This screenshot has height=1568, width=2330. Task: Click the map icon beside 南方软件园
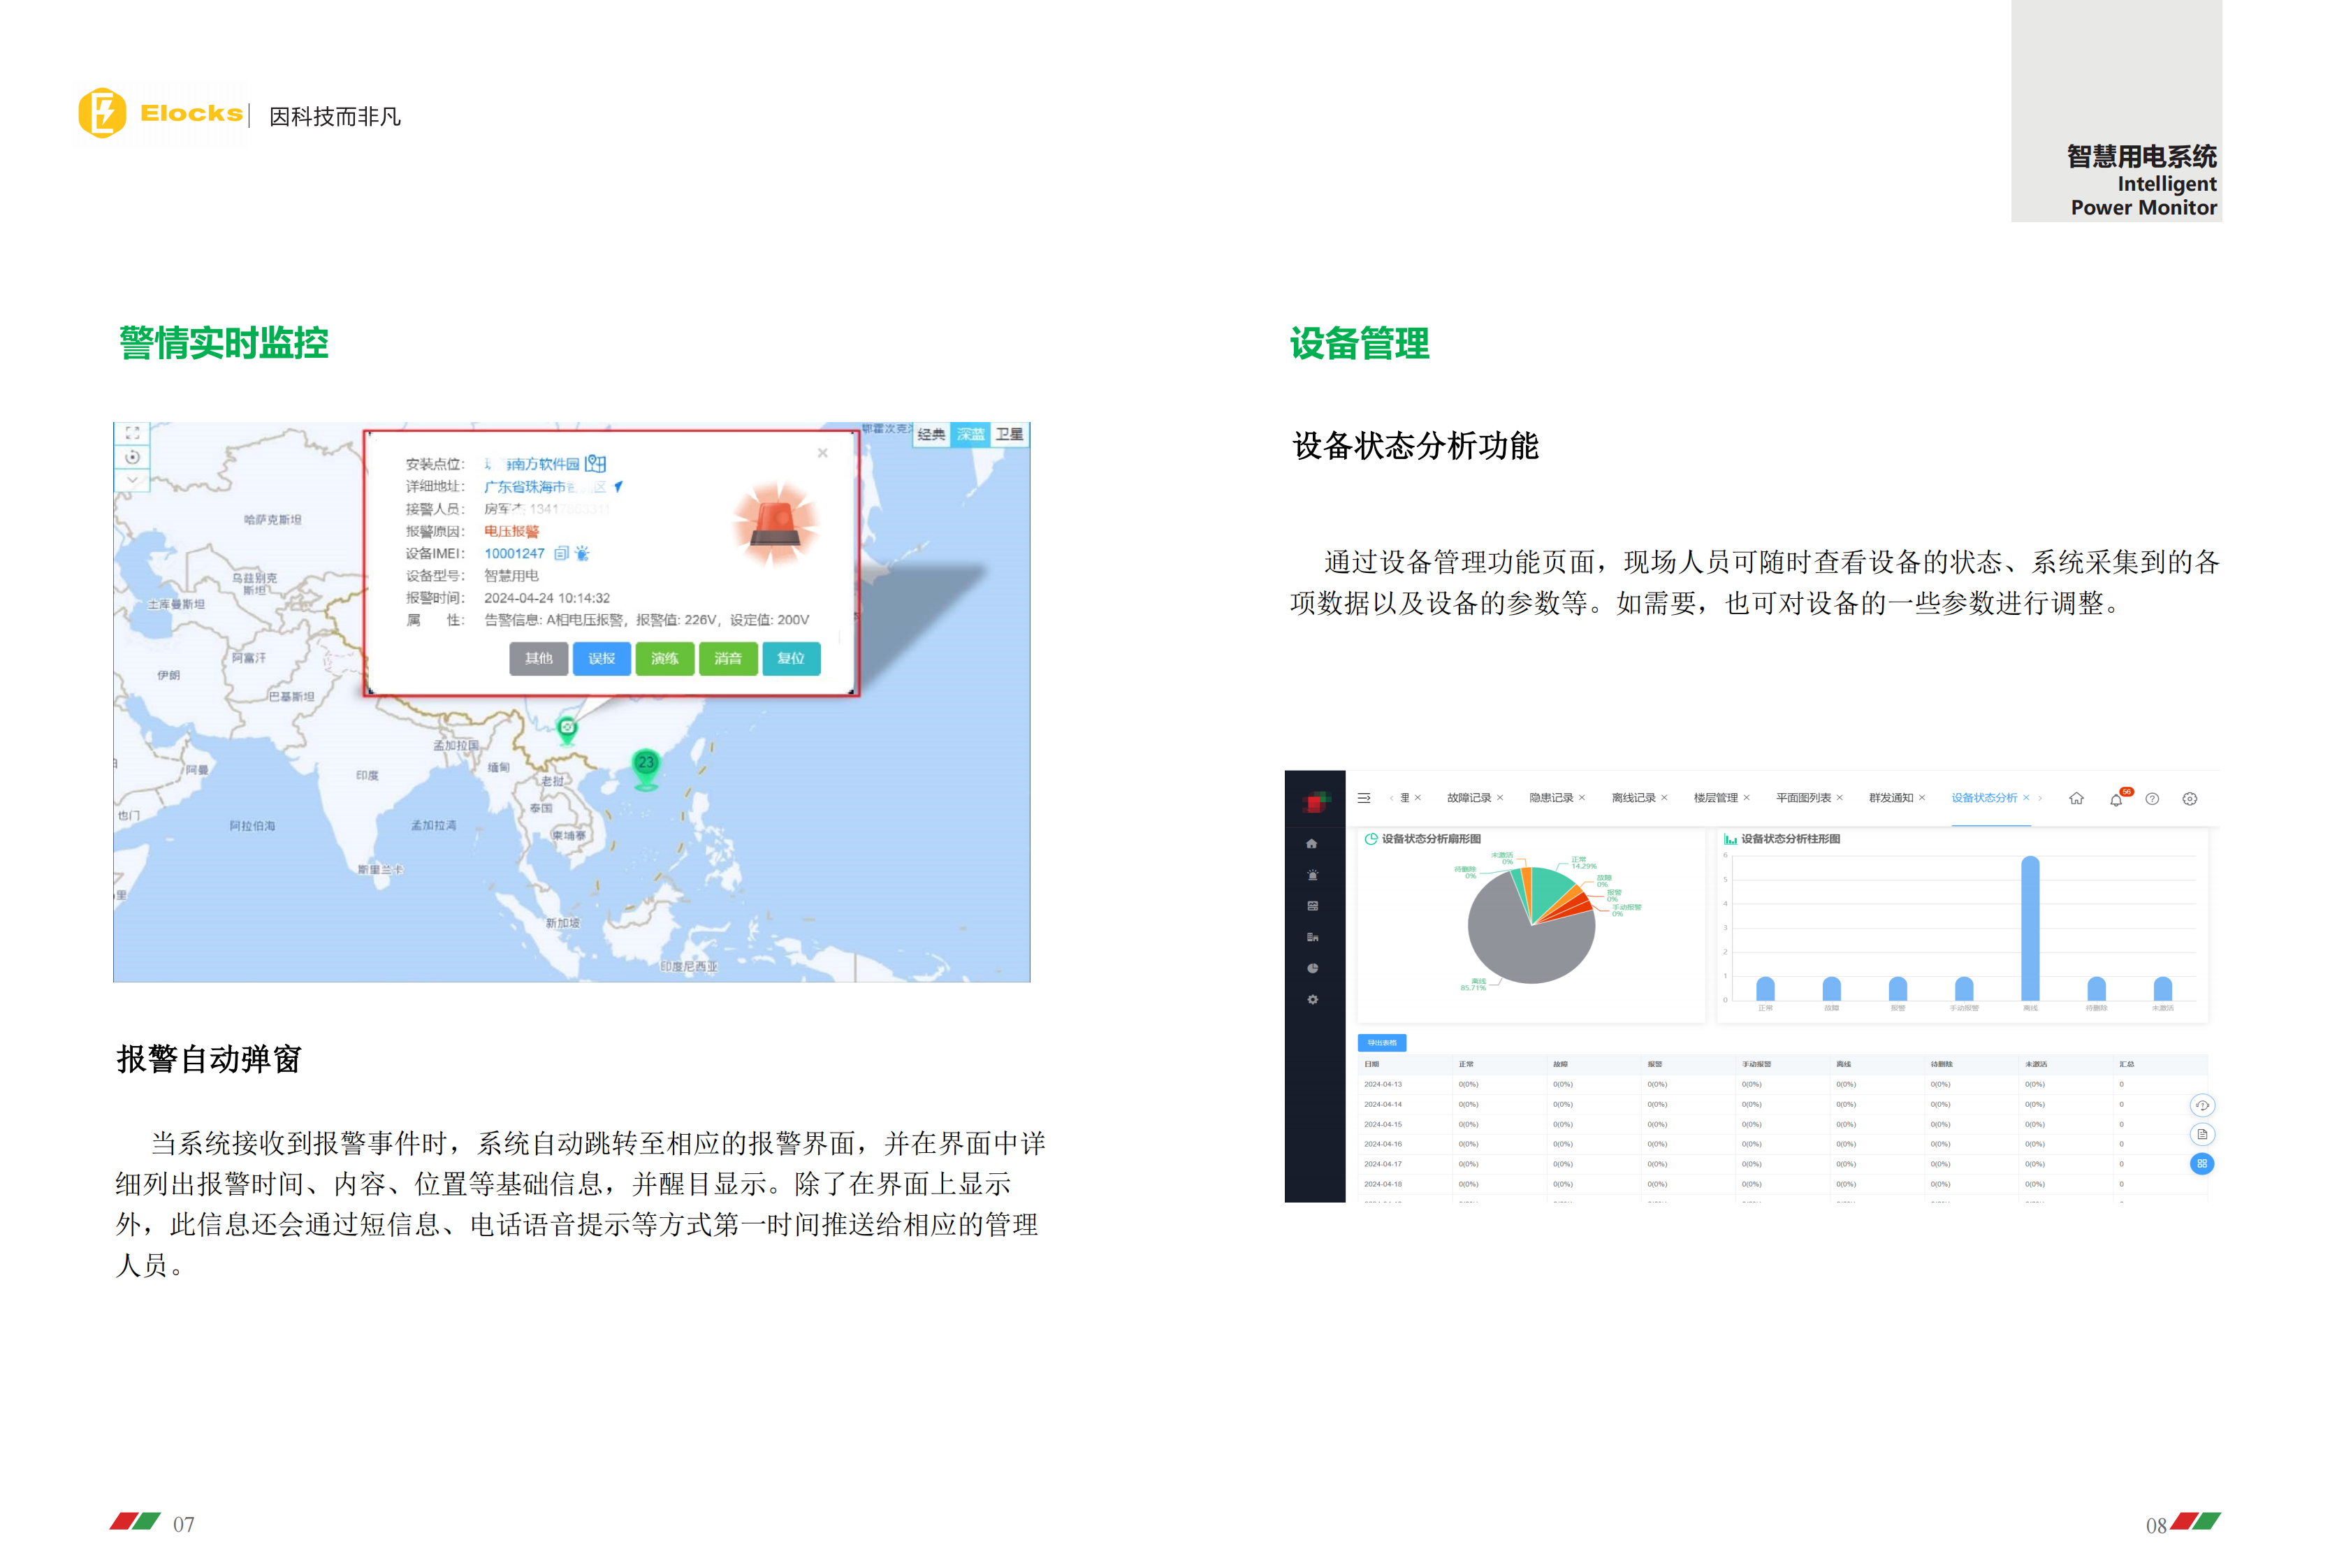click(596, 464)
